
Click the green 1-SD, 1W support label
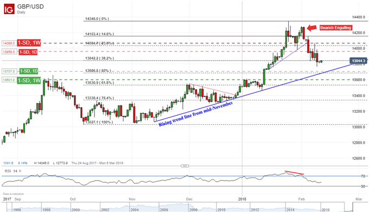(x=29, y=80)
